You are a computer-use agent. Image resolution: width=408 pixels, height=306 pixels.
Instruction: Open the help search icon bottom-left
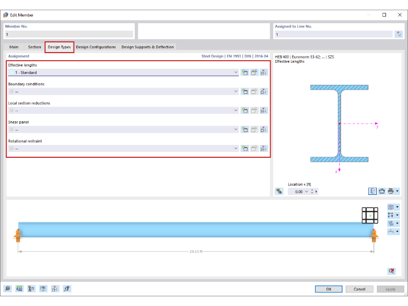[x=8, y=289]
